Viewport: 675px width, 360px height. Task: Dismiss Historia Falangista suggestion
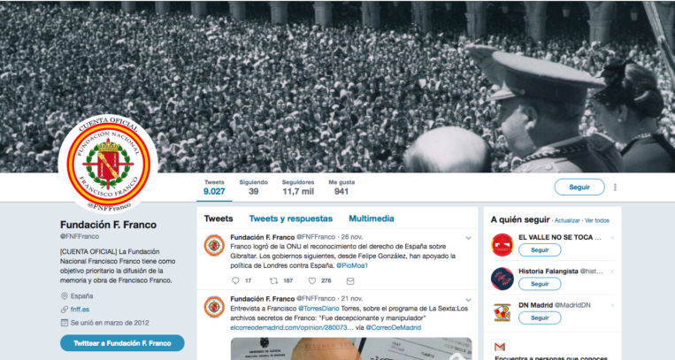pos(612,272)
